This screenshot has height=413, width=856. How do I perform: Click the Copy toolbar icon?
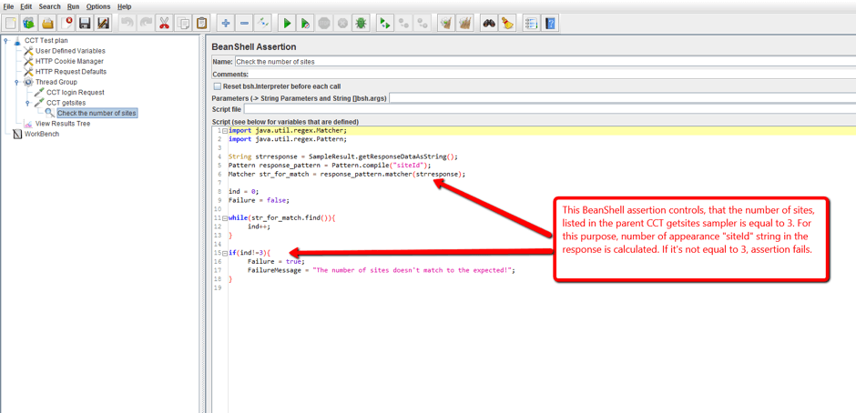point(183,24)
